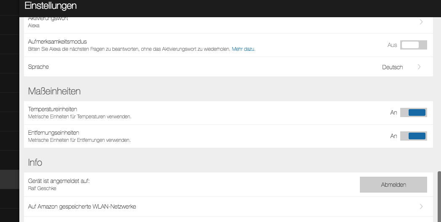This screenshot has height=222, width=441.
Task: Toggle the Aufmerksamkeitsmodus switch
Action: tap(413, 45)
